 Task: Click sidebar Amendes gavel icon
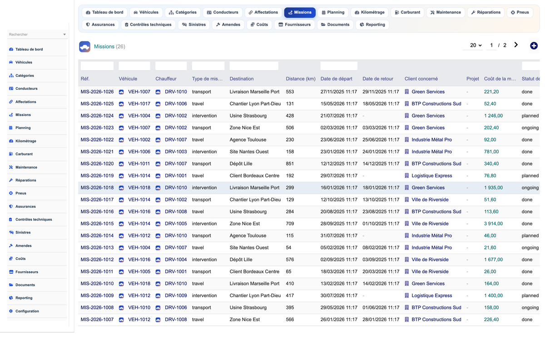[11, 246]
